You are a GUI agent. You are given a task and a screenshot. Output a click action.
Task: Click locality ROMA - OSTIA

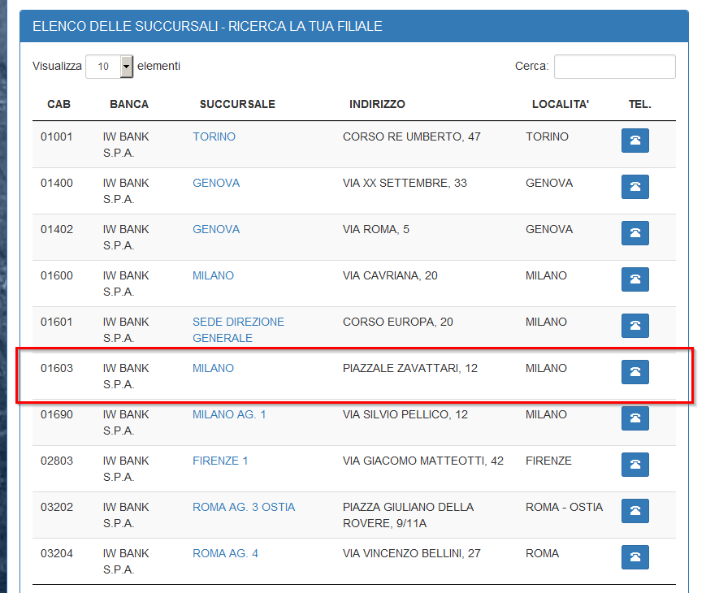coord(564,507)
